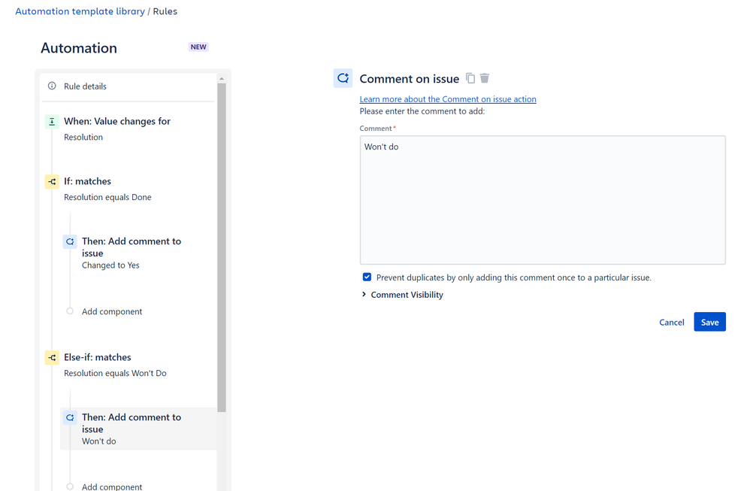The width and height of the screenshot is (750, 491).
Task: Click Please enter the comment to add text
Action: point(422,111)
